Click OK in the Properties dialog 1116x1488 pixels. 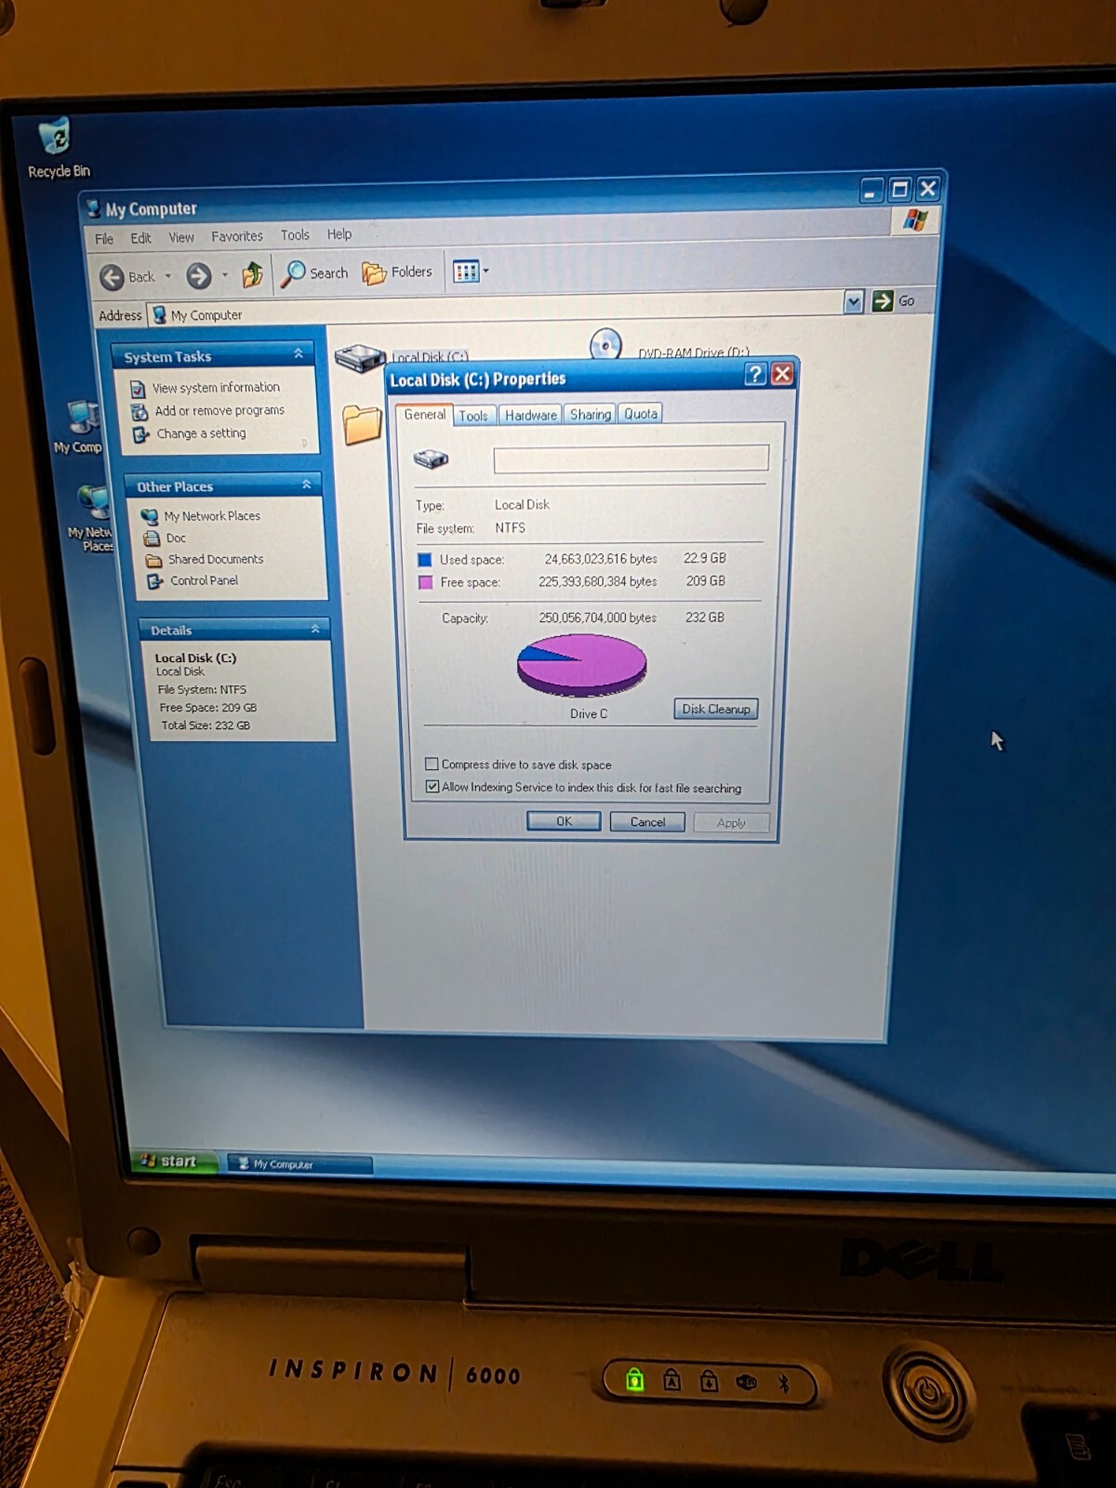(x=564, y=821)
